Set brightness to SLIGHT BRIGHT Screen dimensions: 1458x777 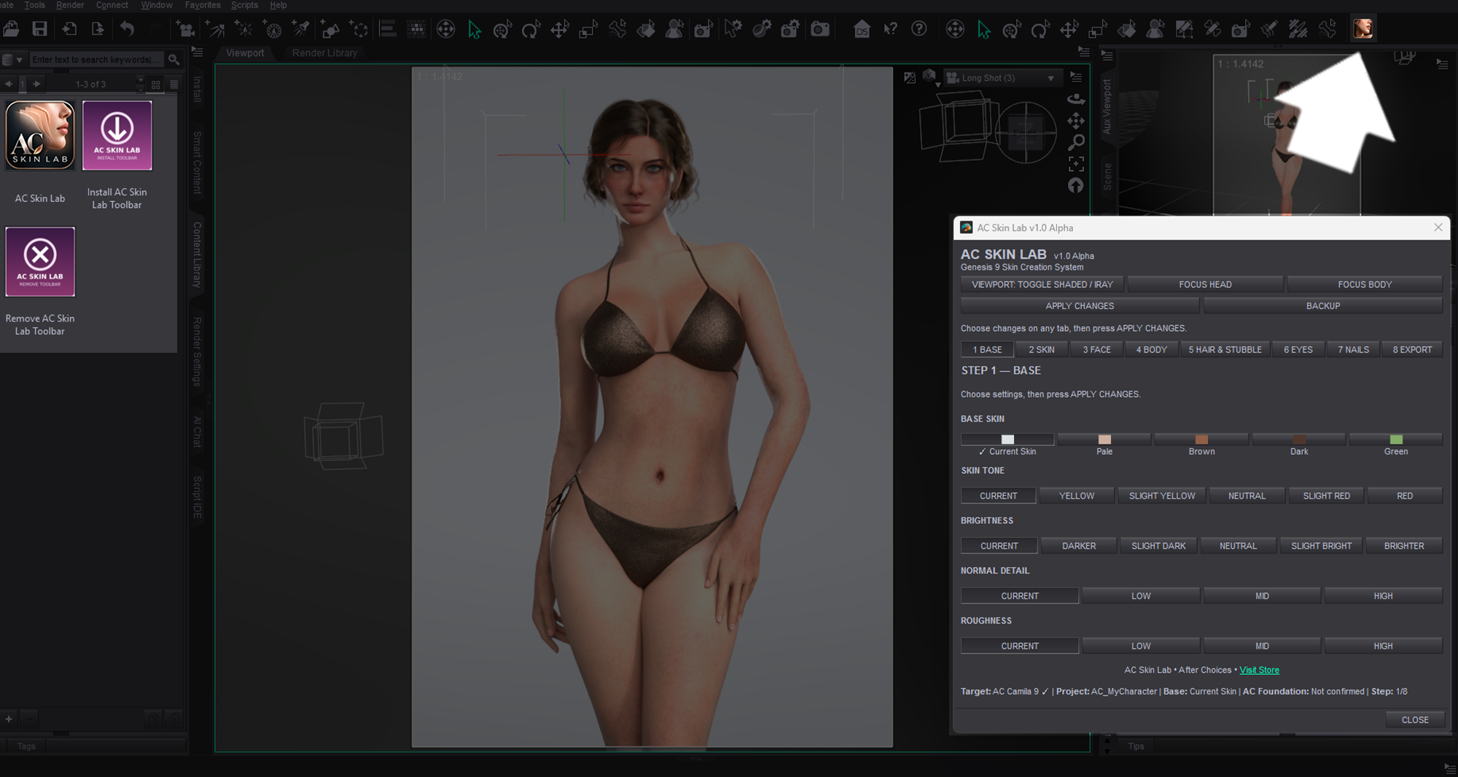(1321, 546)
